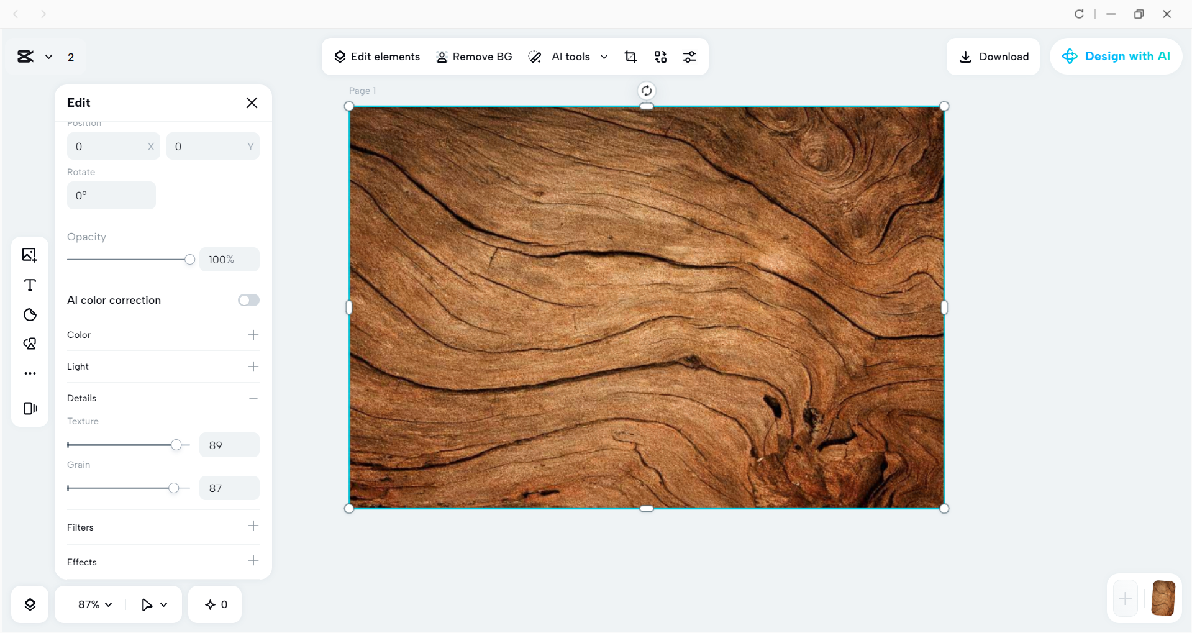This screenshot has width=1192, height=633.
Task: Click the AI credits sparkle counter
Action: coord(216,604)
